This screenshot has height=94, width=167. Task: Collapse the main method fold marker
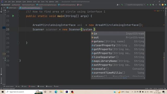click(18, 16)
